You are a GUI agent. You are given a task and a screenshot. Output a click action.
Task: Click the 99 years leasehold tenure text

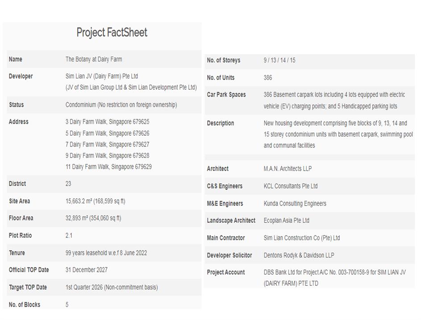106,253
